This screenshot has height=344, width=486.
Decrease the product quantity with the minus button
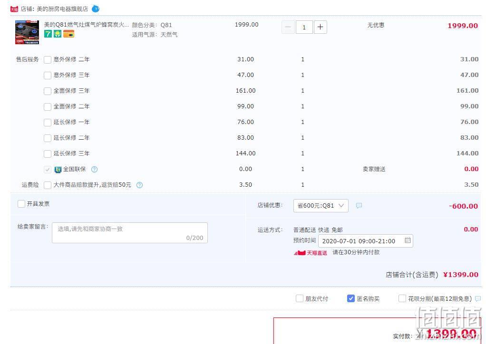point(288,27)
